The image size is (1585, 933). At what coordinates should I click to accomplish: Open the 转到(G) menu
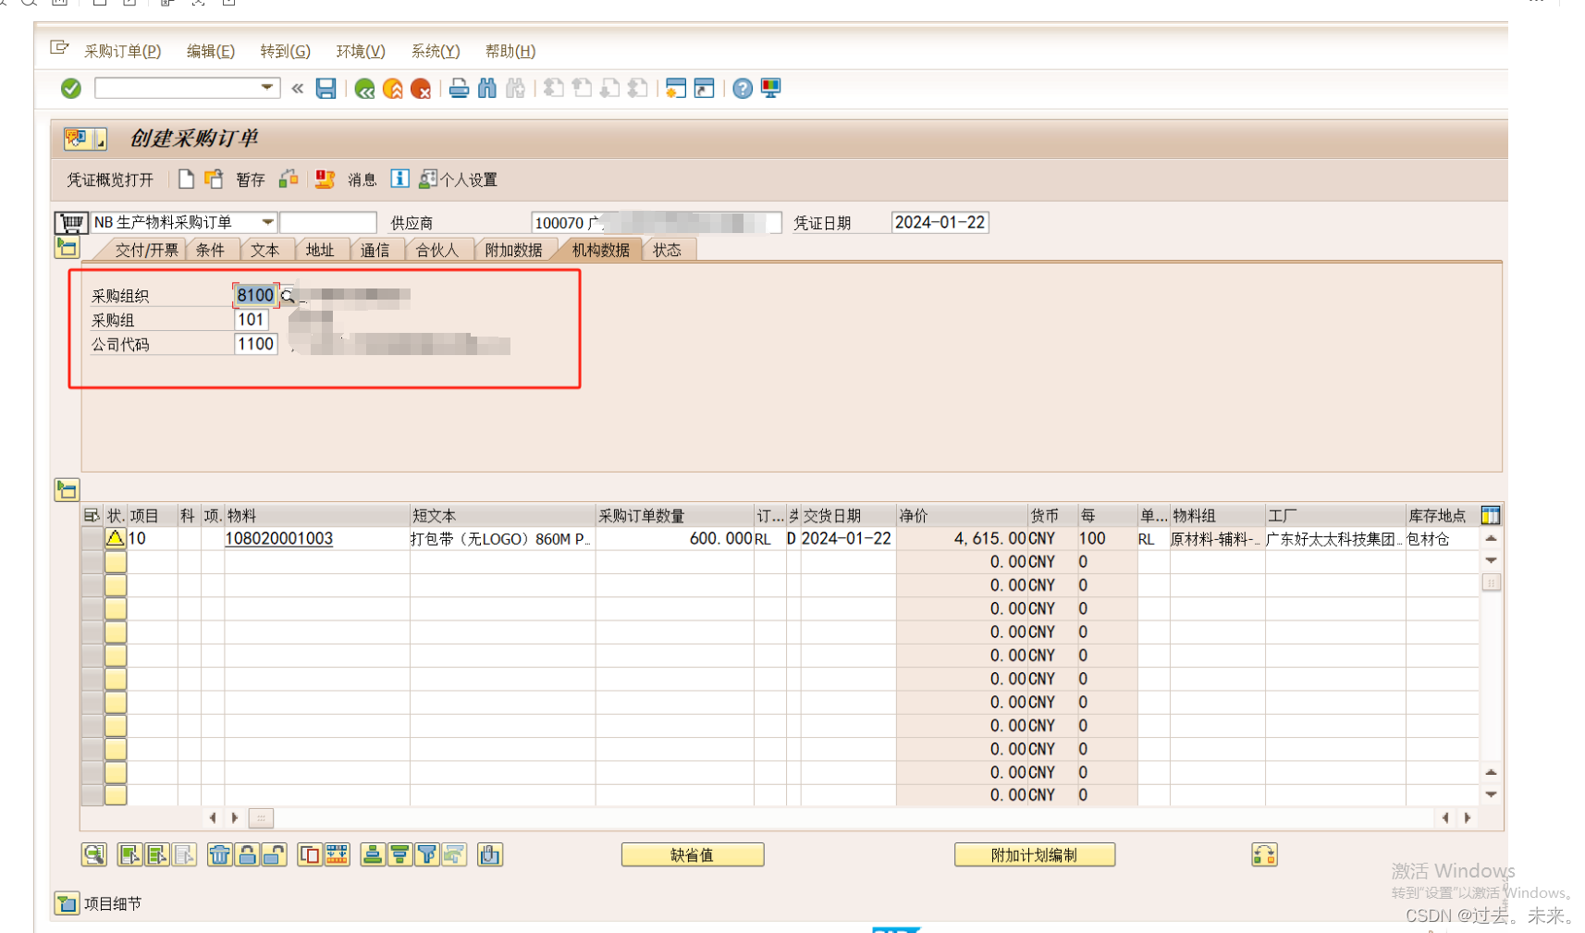[285, 52]
